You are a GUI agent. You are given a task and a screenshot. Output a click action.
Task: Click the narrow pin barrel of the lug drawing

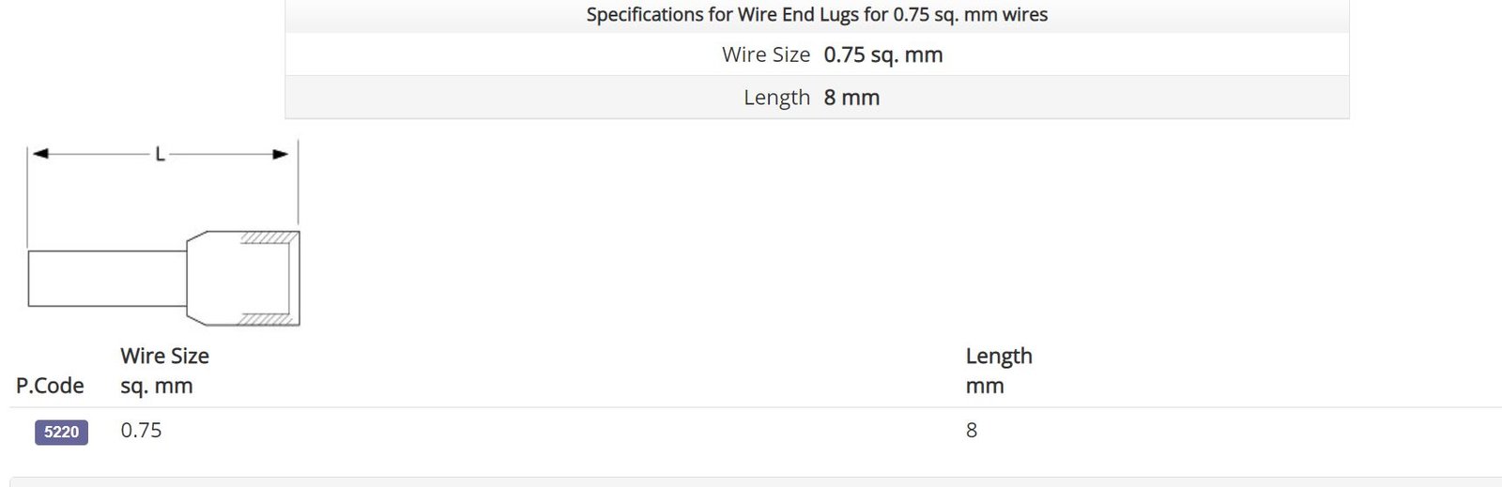[x=107, y=279]
